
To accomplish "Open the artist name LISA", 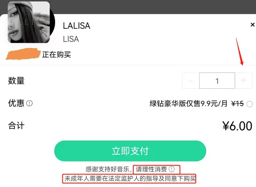I will 71,39.
